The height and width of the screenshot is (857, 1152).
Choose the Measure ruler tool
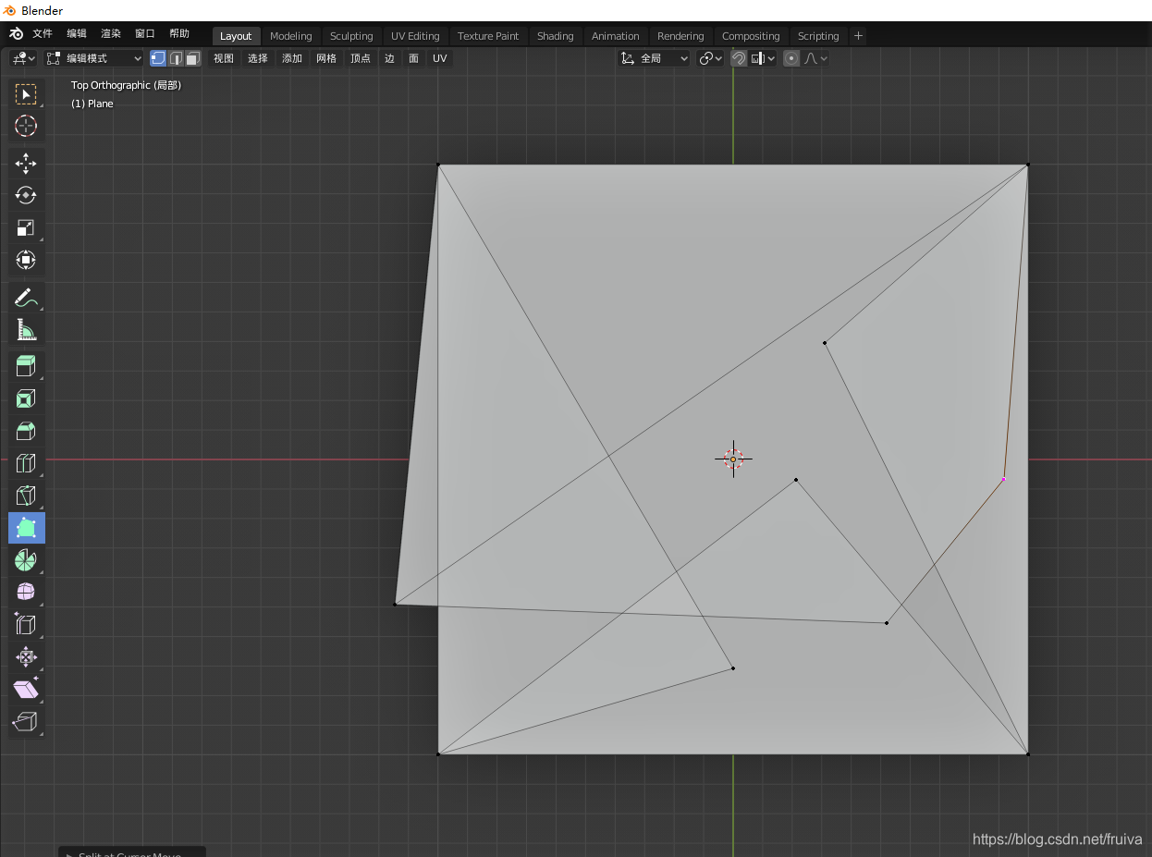[26, 330]
